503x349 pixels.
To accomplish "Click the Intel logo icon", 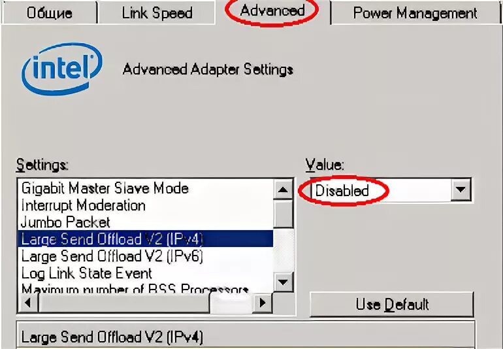I will tap(62, 69).
